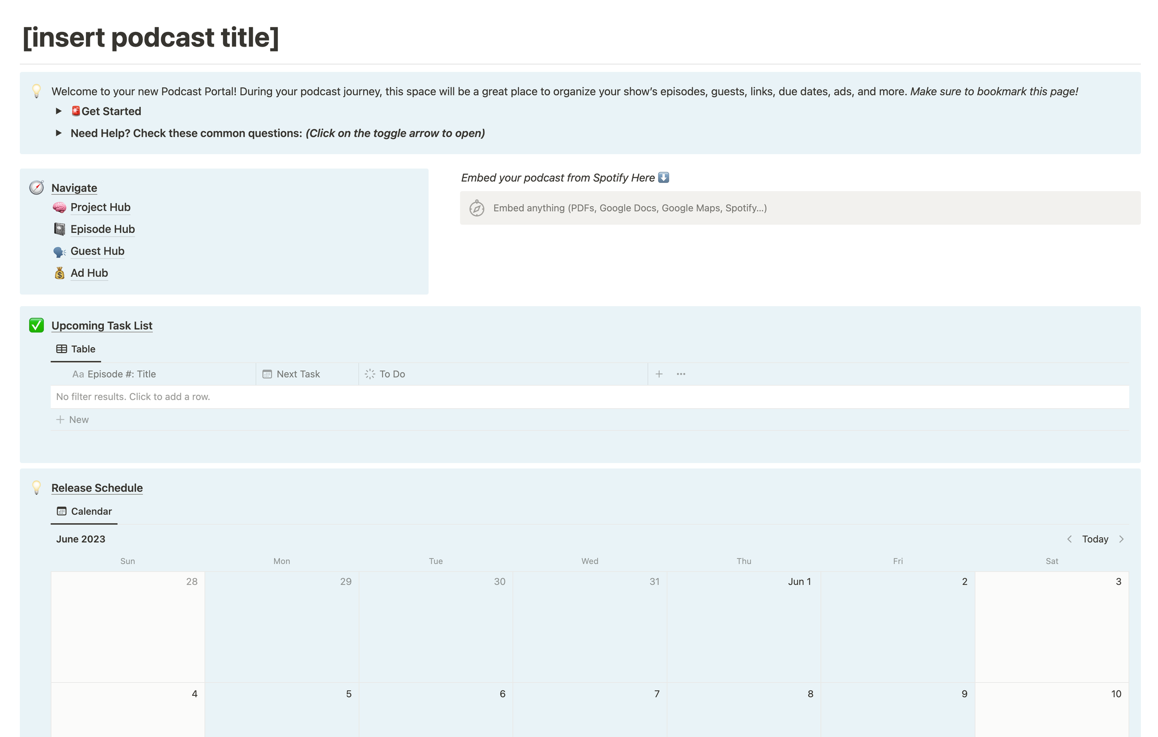Select the calendar day cell for the 28th
Viewport: 1158px width, 737px height.
(128, 627)
